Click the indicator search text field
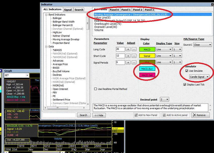Viewport: 214px width, 153px height. (x=59, y=115)
